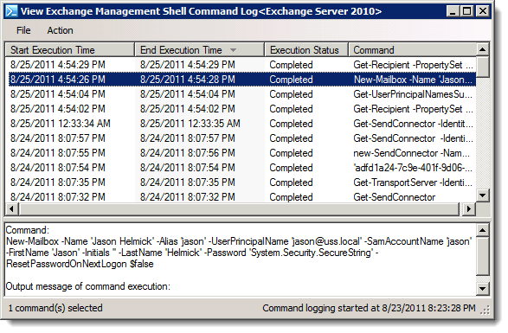Image resolution: width=508 pixels, height=333 pixels.
Task: Click the command details up scroll arrow
Action: click(482, 230)
